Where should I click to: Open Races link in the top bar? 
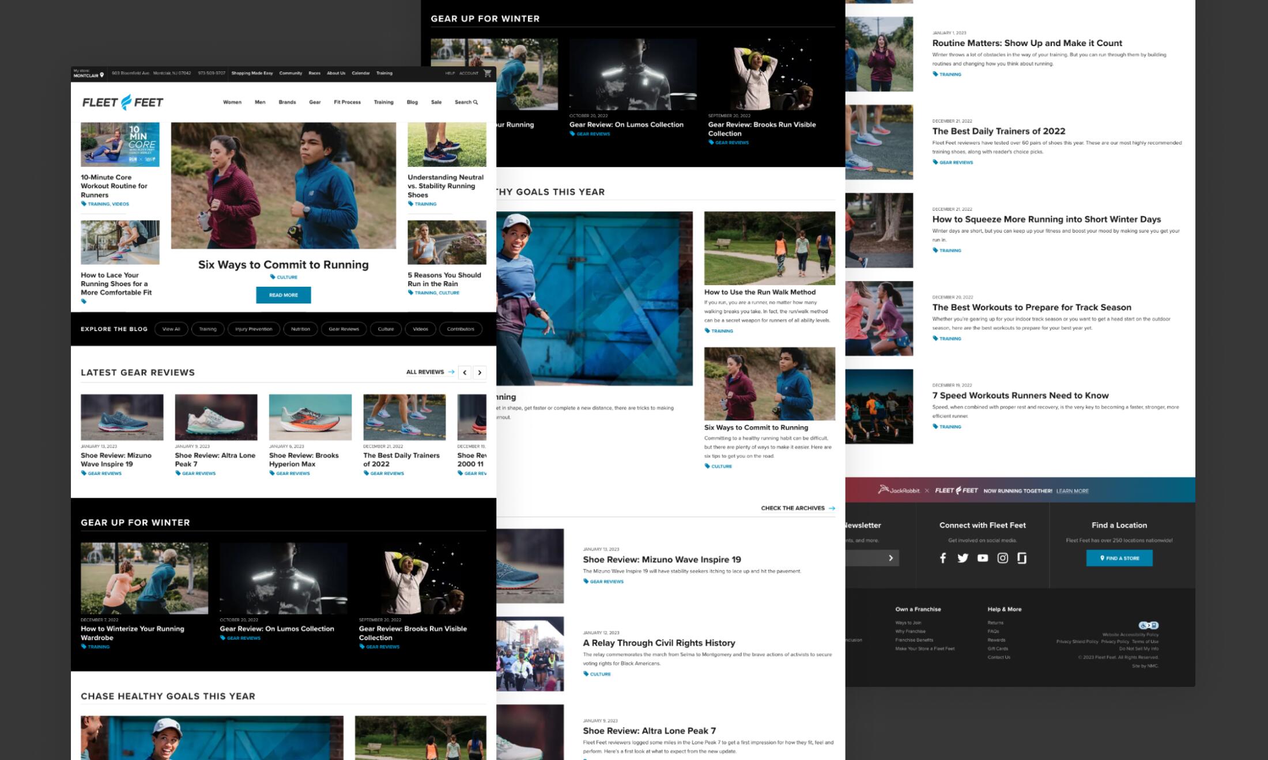tap(314, 73)
